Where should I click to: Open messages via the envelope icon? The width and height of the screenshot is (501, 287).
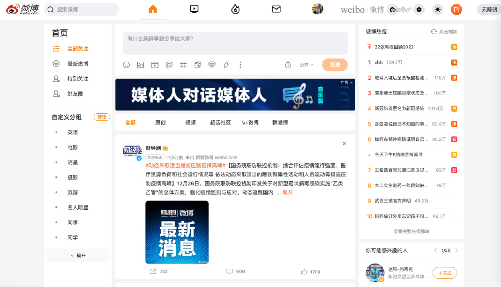click(277, 9)
